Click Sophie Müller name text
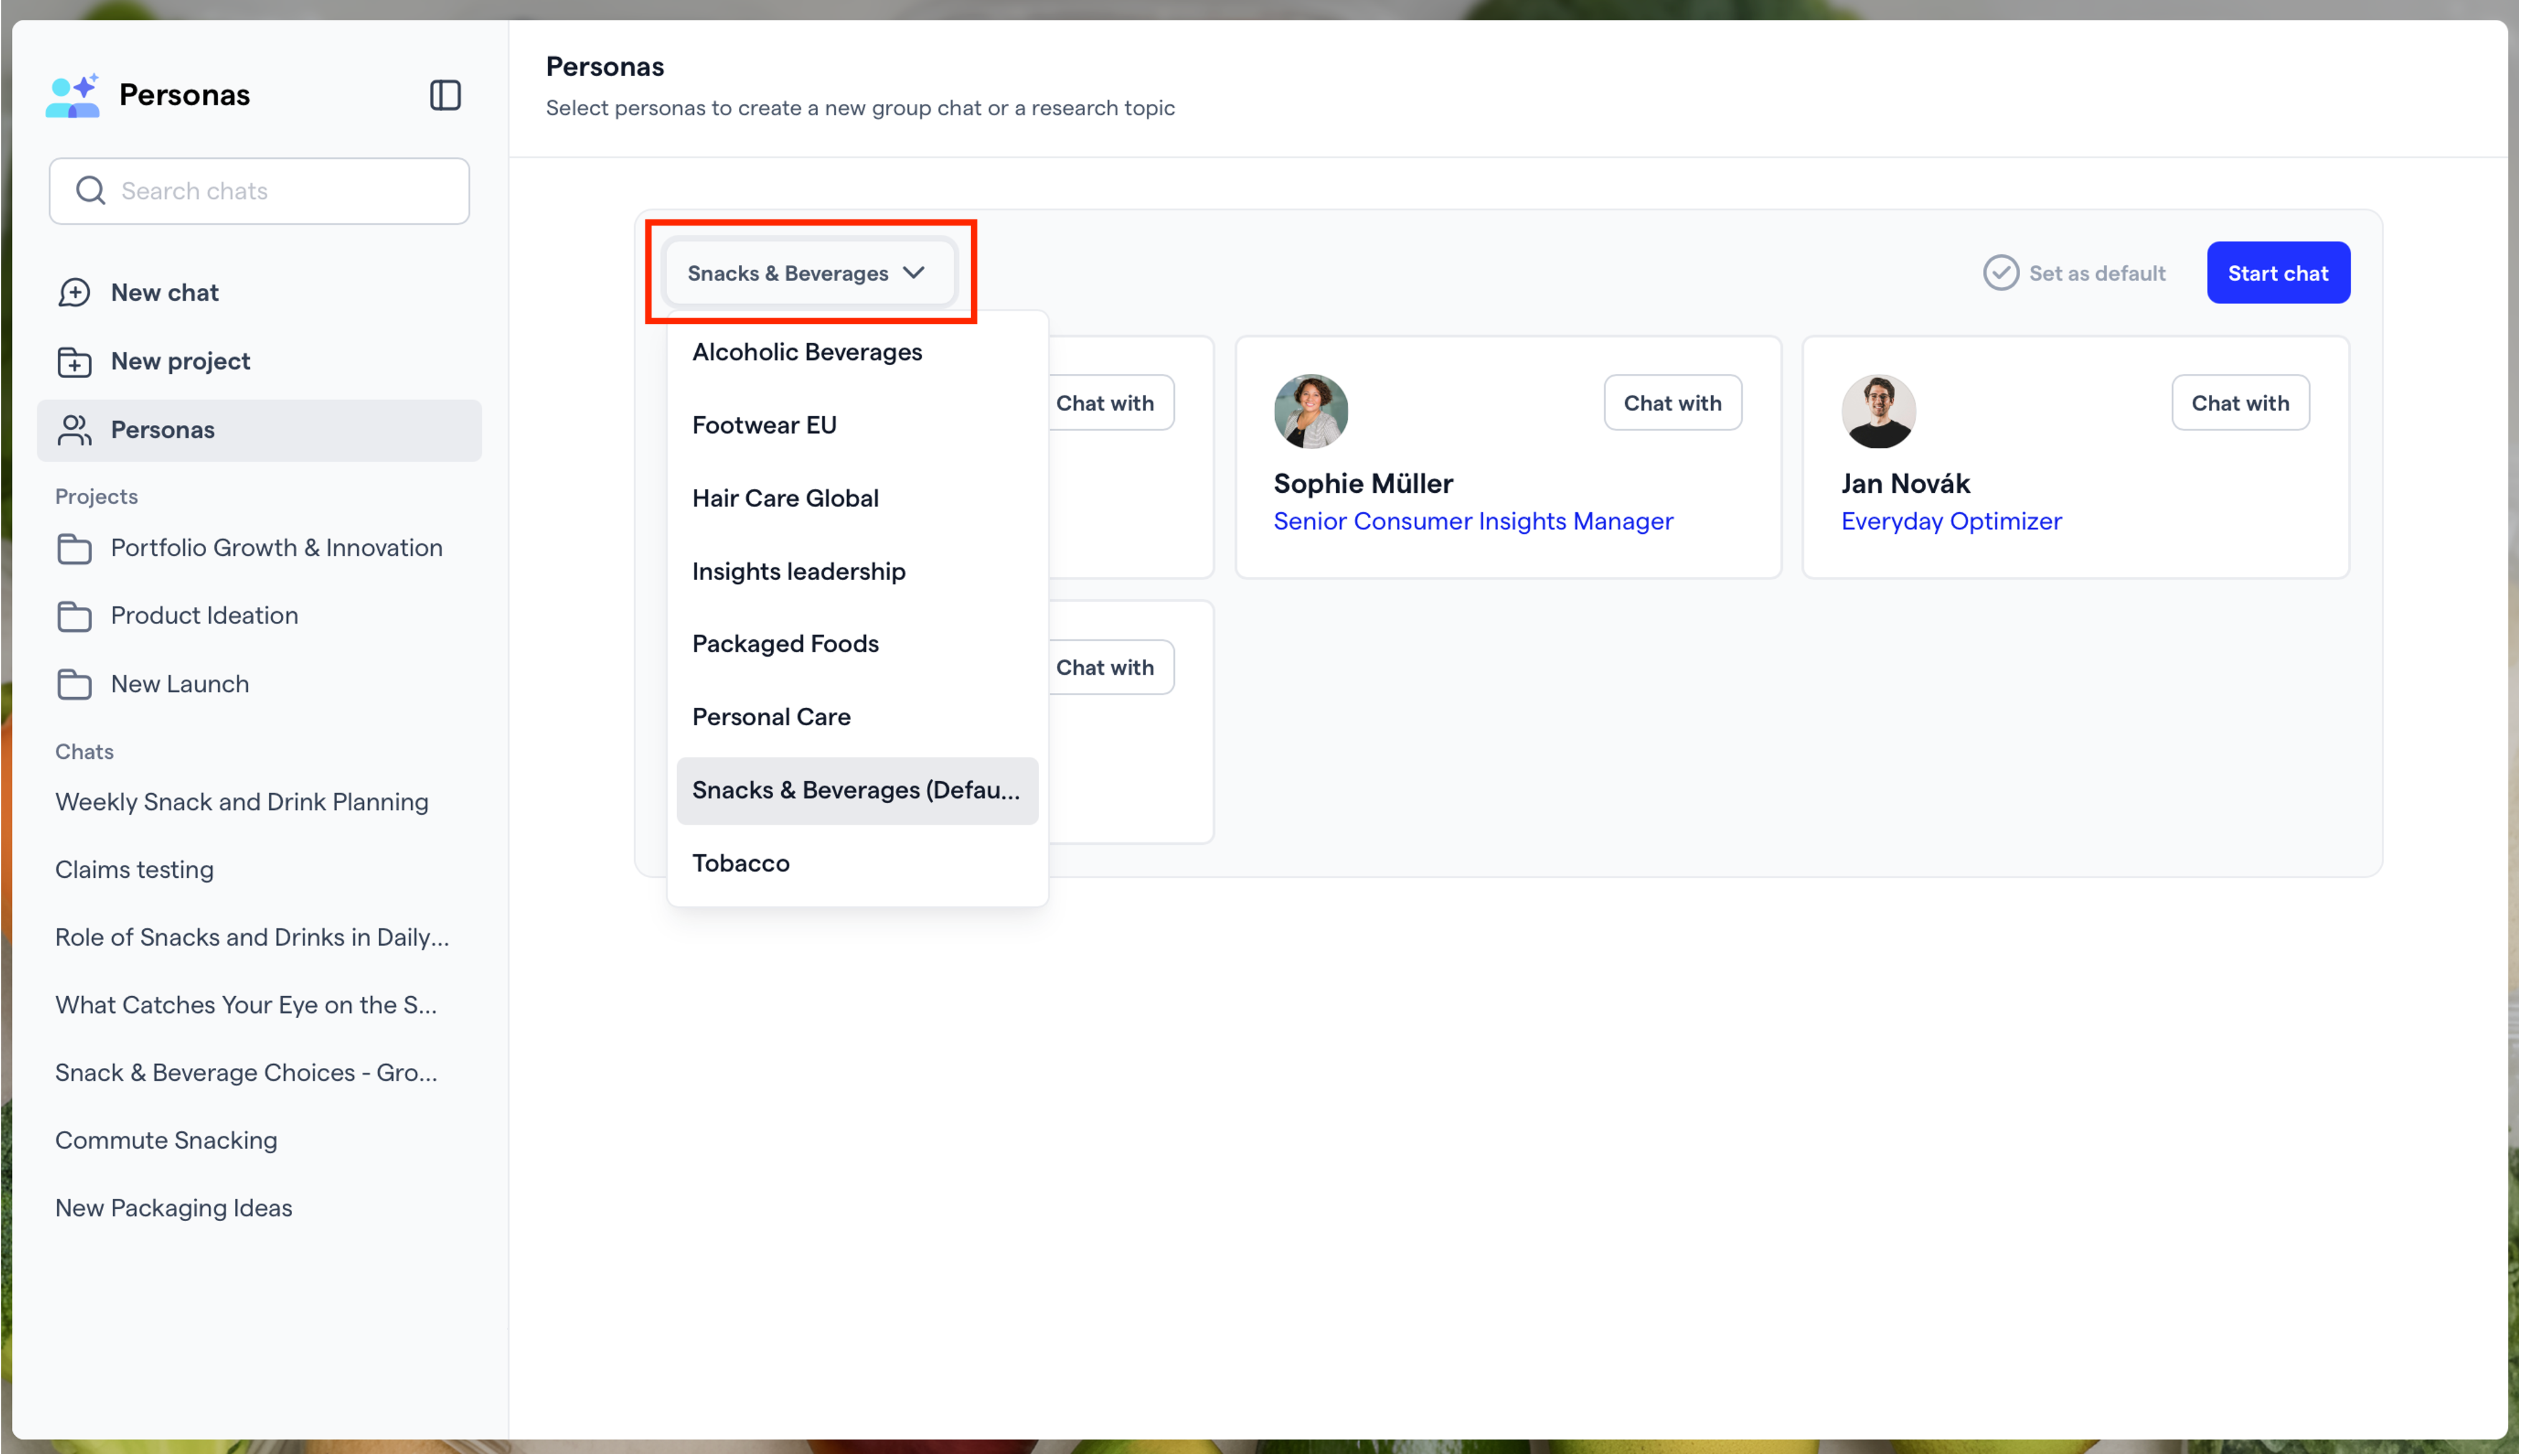Screen dimensions: 2521x1456 click(x=1362, y=484)
